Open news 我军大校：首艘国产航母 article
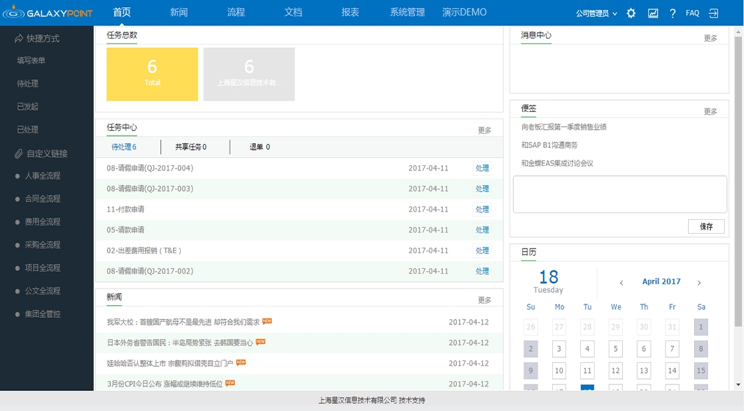This screenshot has width=744, height=411. (x=183, y=322)
